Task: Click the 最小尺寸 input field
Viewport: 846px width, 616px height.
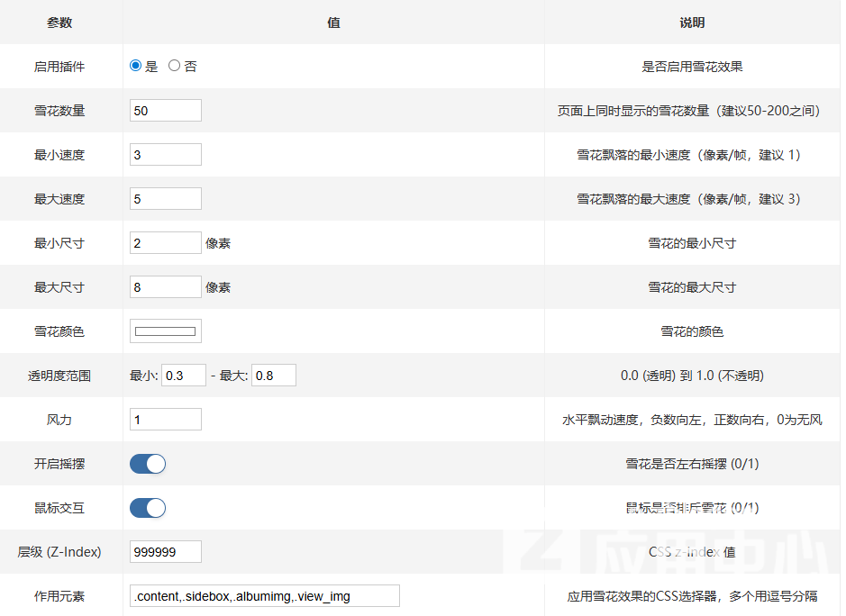Action: (x=165, y=243)
